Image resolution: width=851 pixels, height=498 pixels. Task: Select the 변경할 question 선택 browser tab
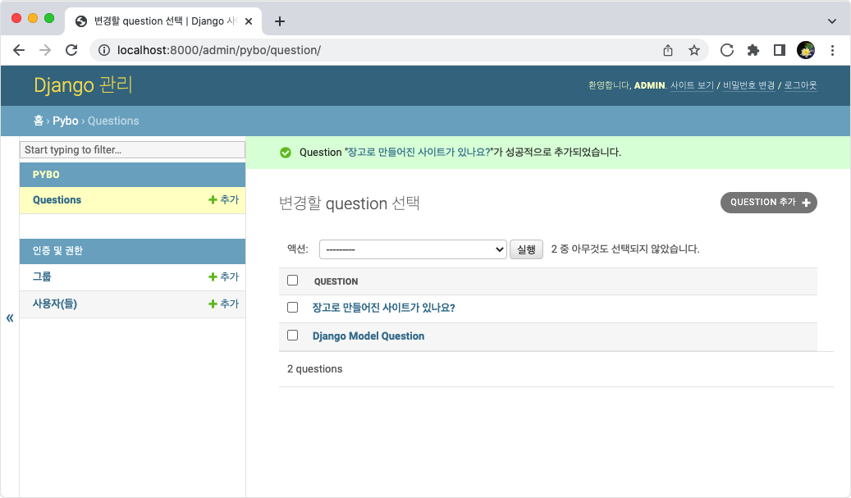(162, 21)
